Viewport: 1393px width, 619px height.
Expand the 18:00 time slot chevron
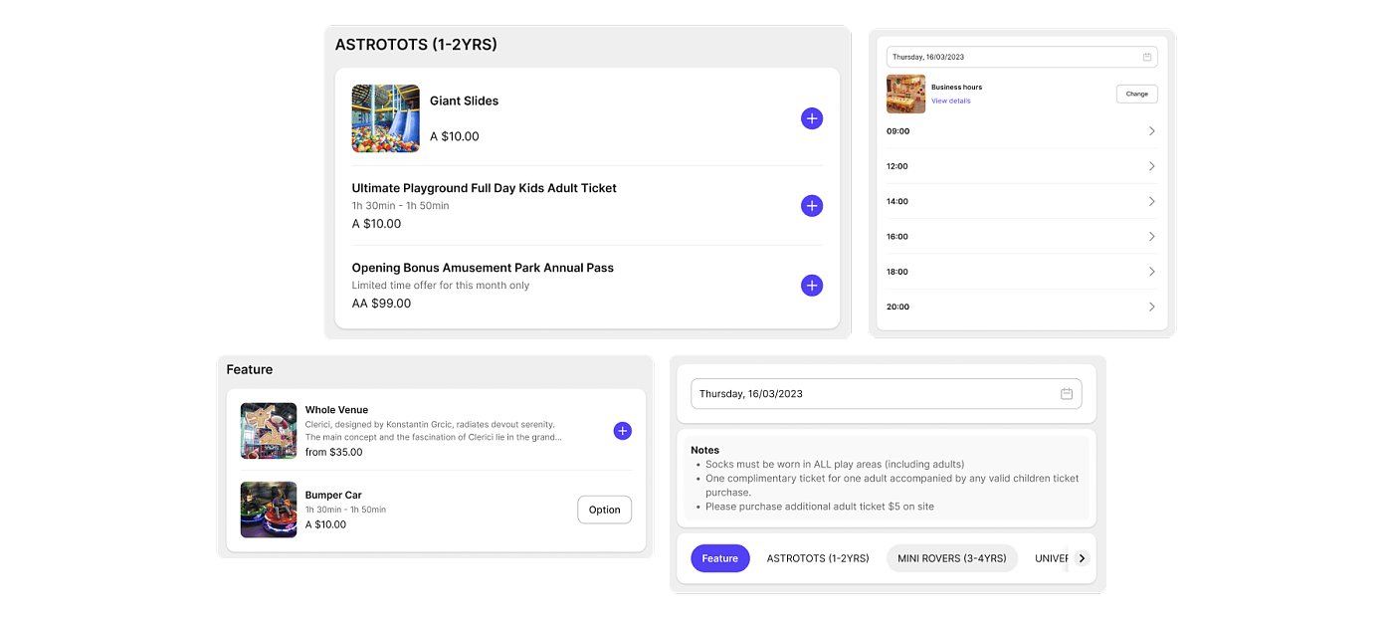tap(1151, 272)
